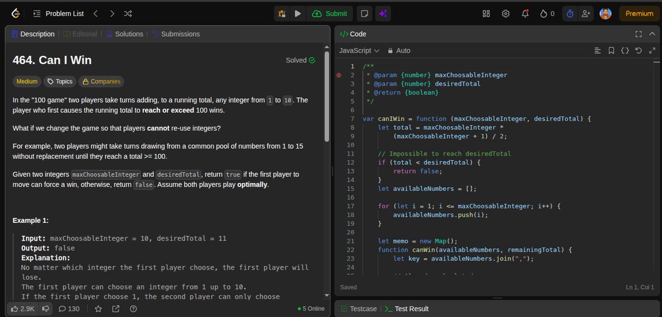662x317 pixels.
Task: Open the 130 comments icon
Action: click(x=69, y=309)
